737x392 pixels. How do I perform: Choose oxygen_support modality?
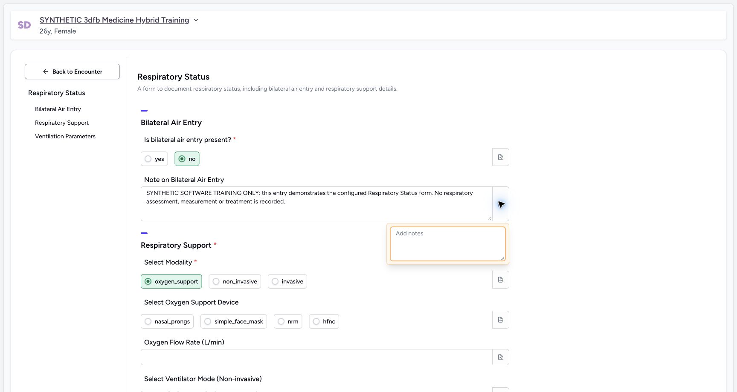(x=171, y=281)
